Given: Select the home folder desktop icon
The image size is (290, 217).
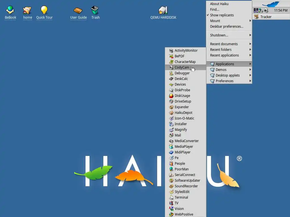Looking at the screenshot, I should [27, 12].
